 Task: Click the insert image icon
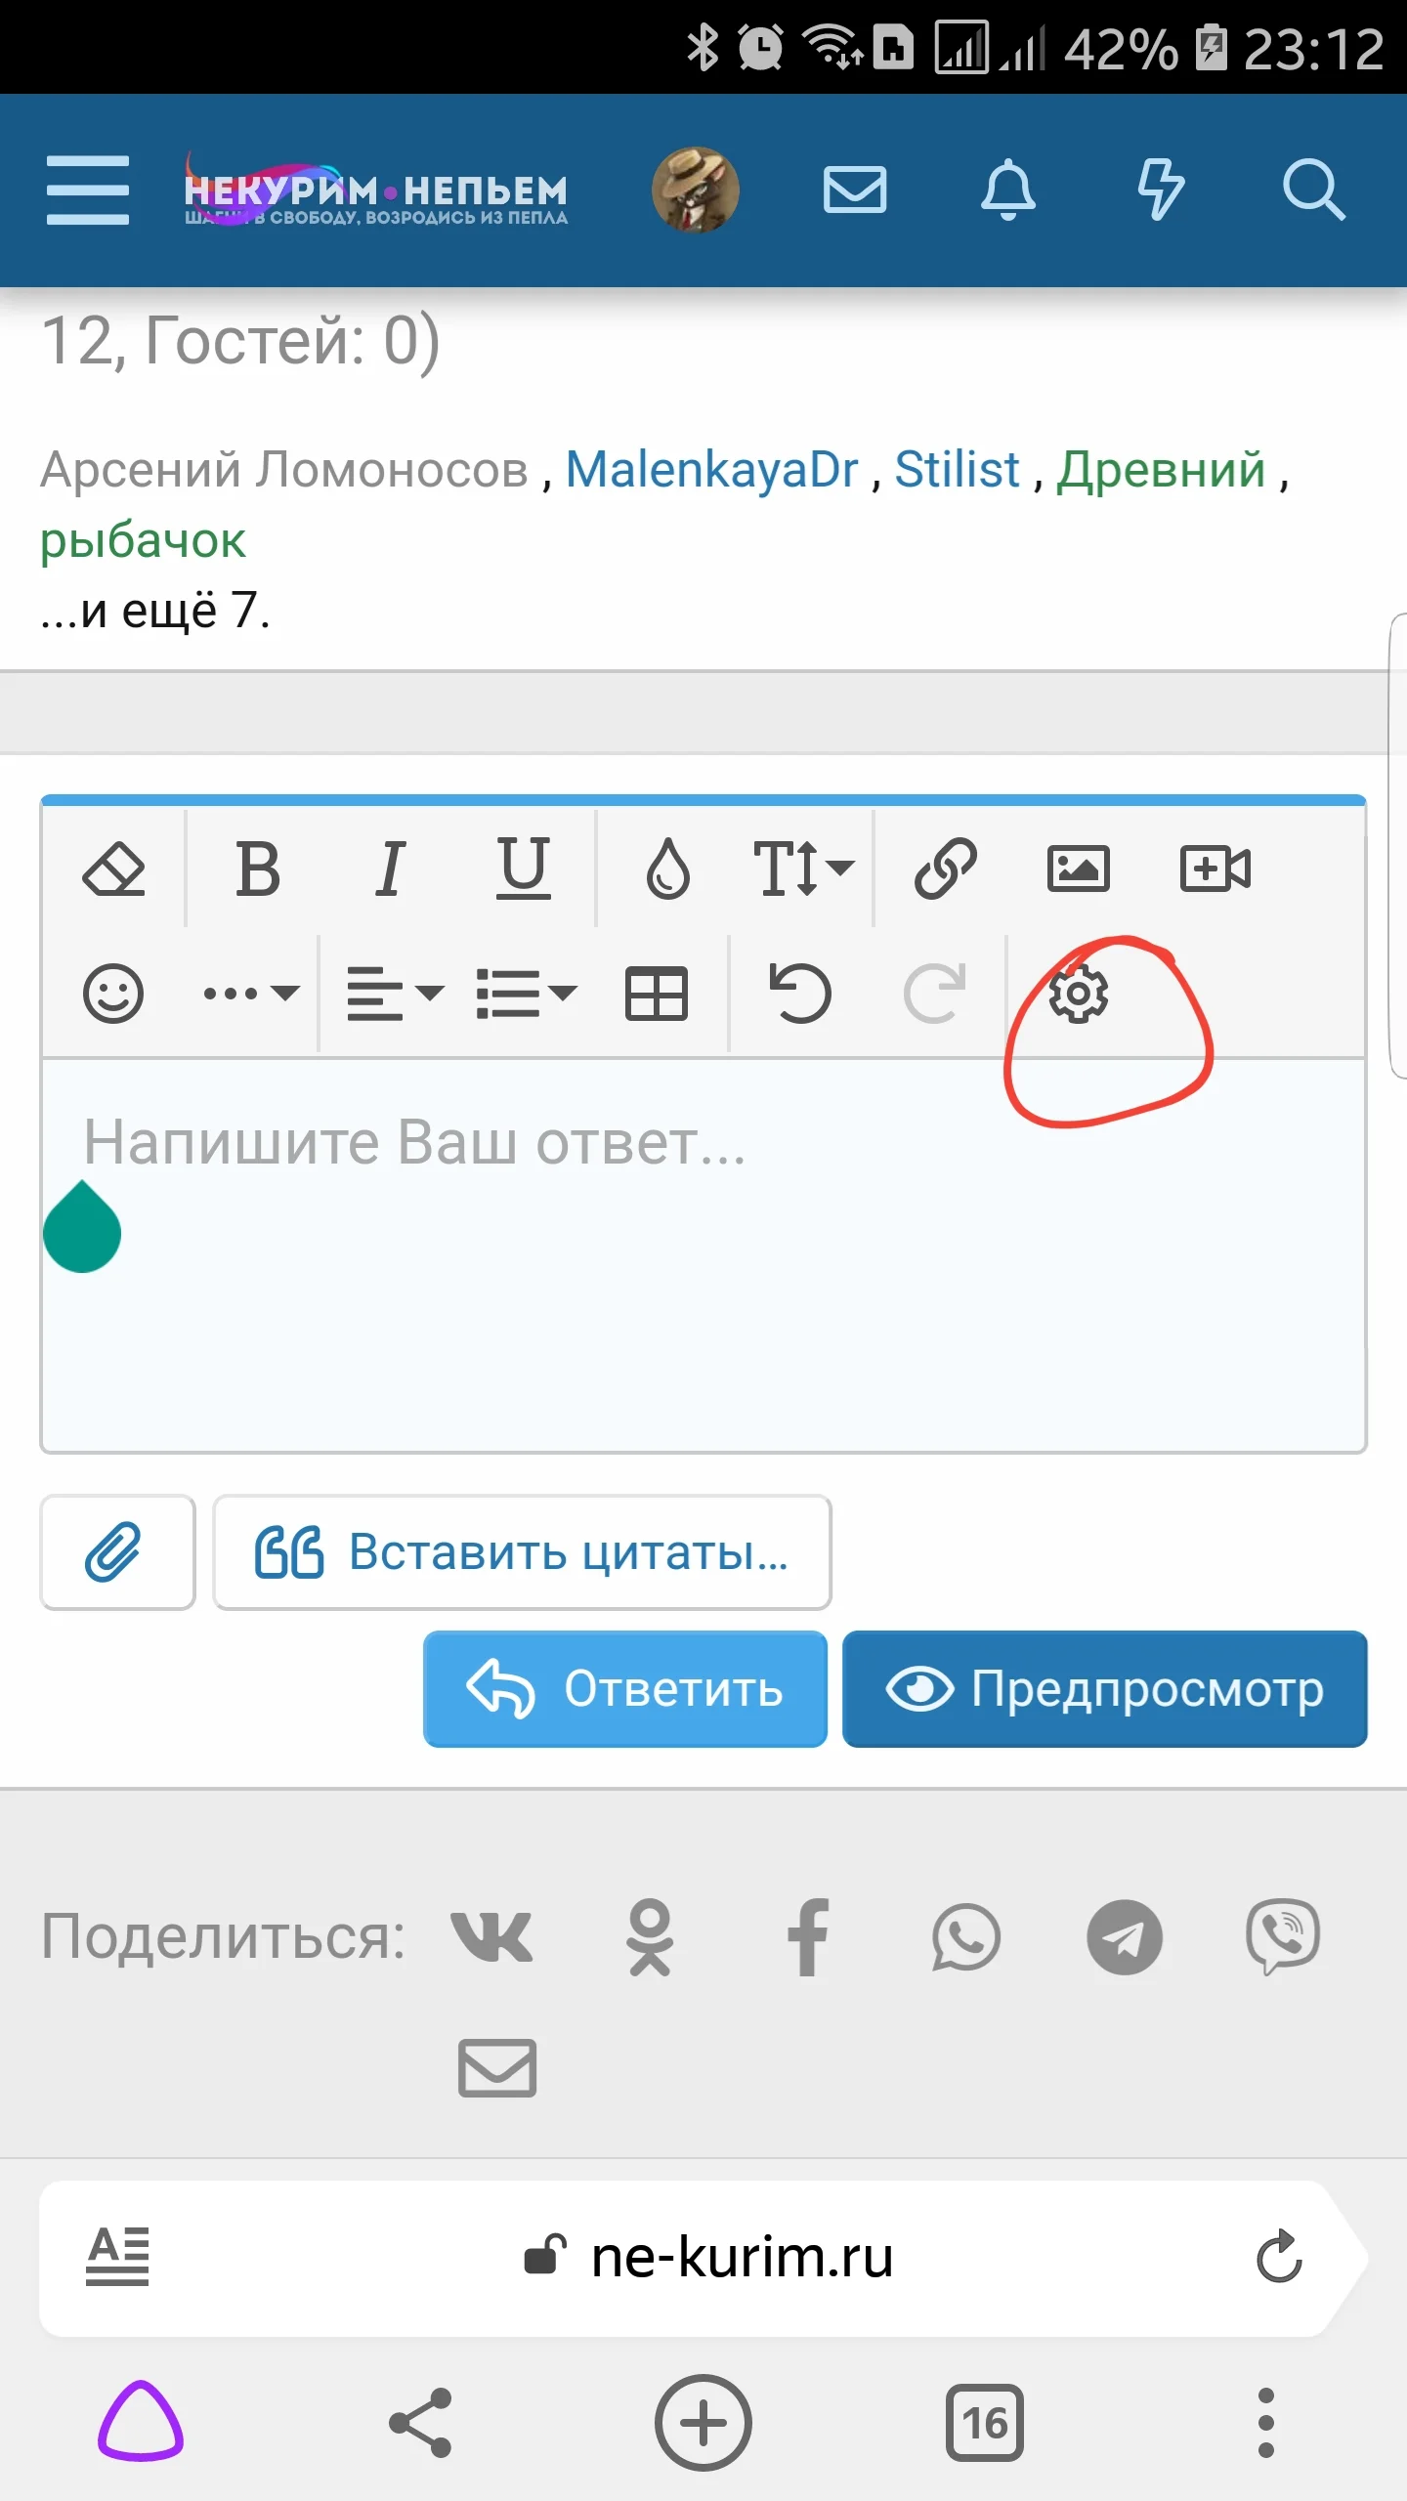pos(1078,868)
